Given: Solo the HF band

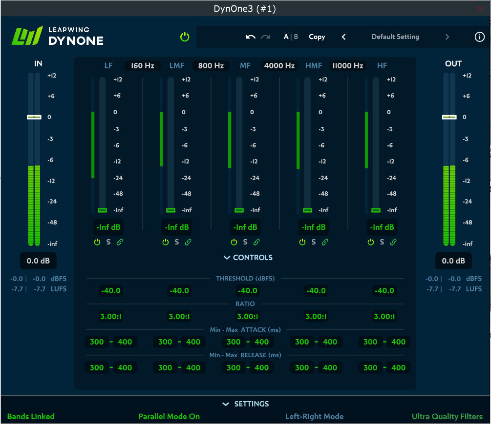Looking at the screenshot, I should tap(382, 242).
